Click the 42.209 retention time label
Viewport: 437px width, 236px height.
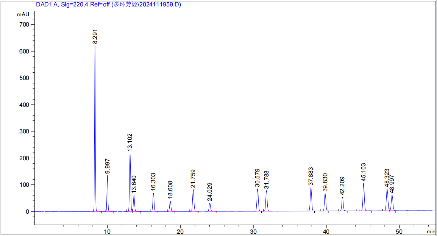point(342,186)
